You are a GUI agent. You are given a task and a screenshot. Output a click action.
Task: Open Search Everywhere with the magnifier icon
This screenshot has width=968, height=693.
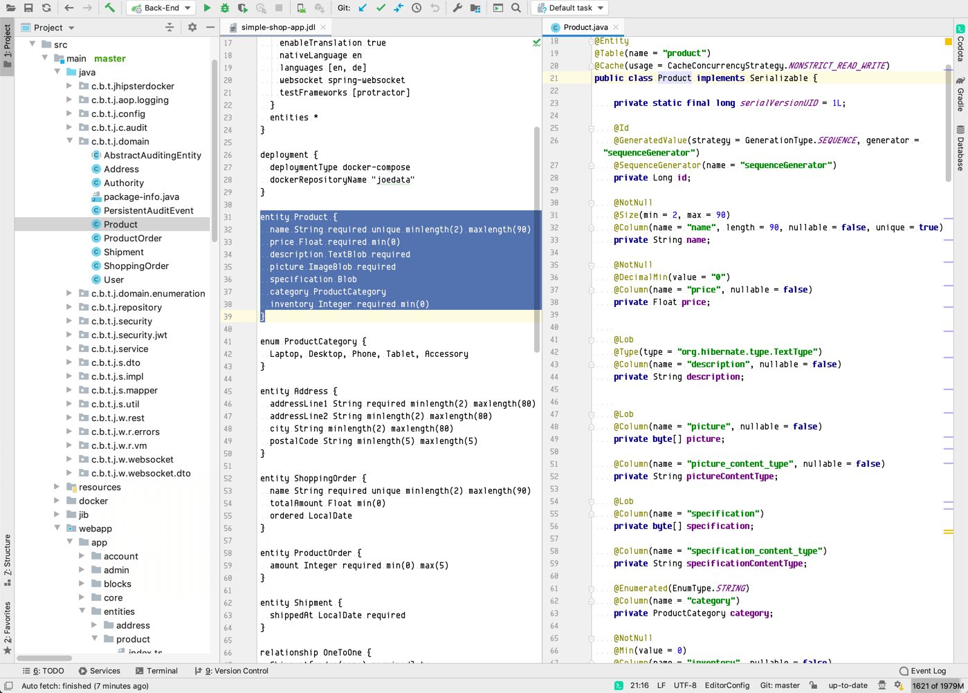click(x=515, y=8)
